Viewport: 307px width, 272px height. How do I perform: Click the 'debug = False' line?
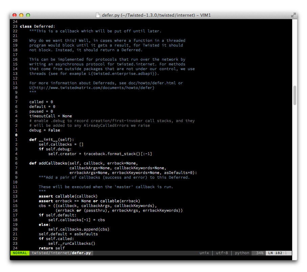45,130
